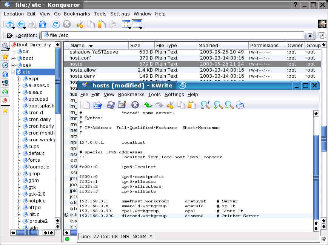Click the Print icon in Konqueror toolbar
Viewport: 328px width, 245px height.
pos(113,24)
